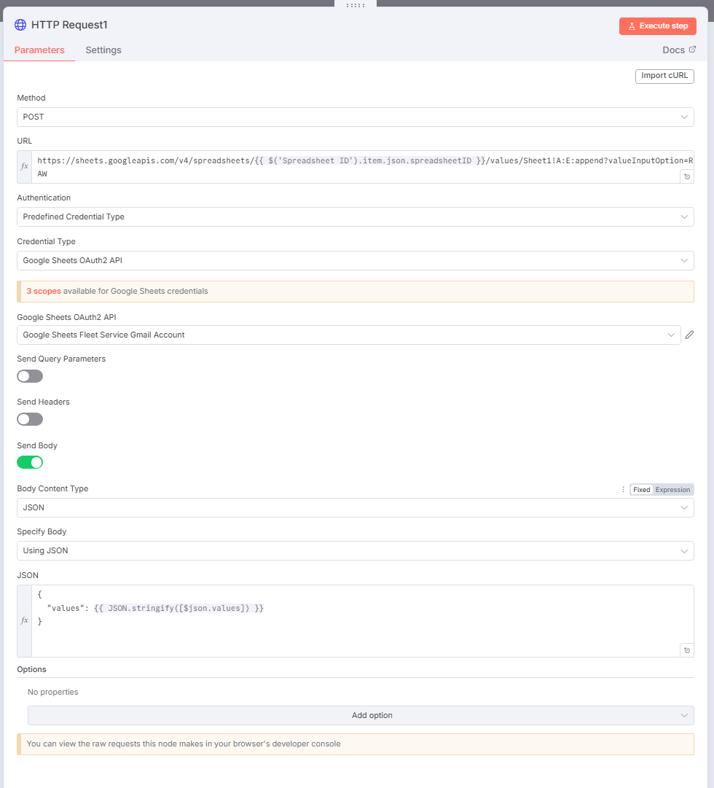Click the Import cURL button
Image resolution: width=714 pixels, height=788 pixels.
tap(664, 76)
